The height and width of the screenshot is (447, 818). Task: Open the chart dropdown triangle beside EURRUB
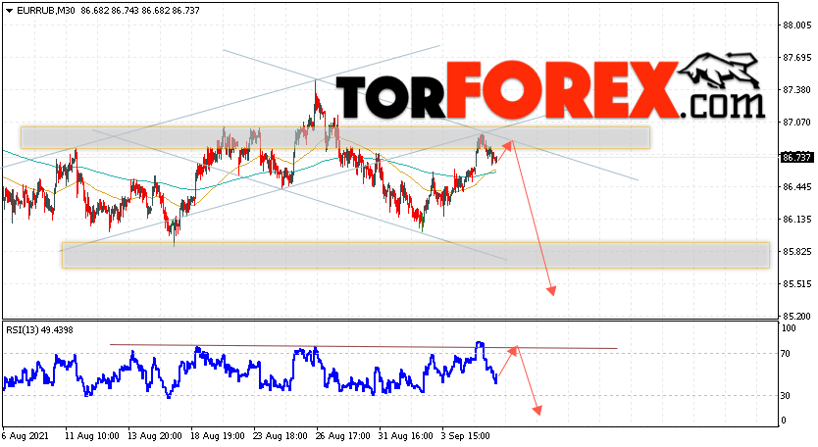[10, 11]
